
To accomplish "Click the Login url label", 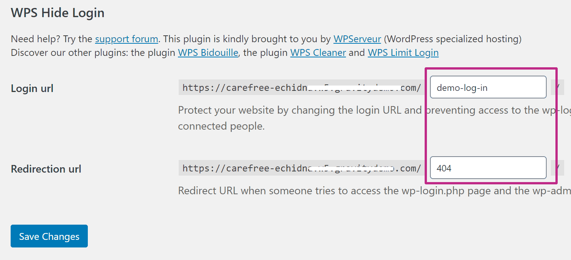I will [x=32, y=89].
